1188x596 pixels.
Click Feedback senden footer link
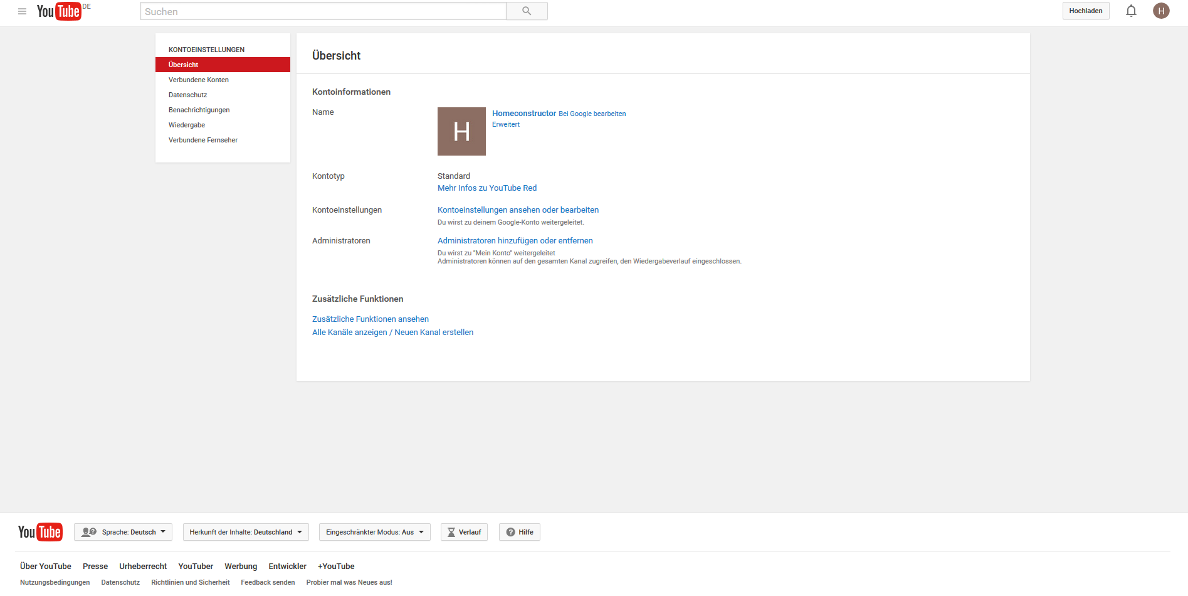point(268,583)
